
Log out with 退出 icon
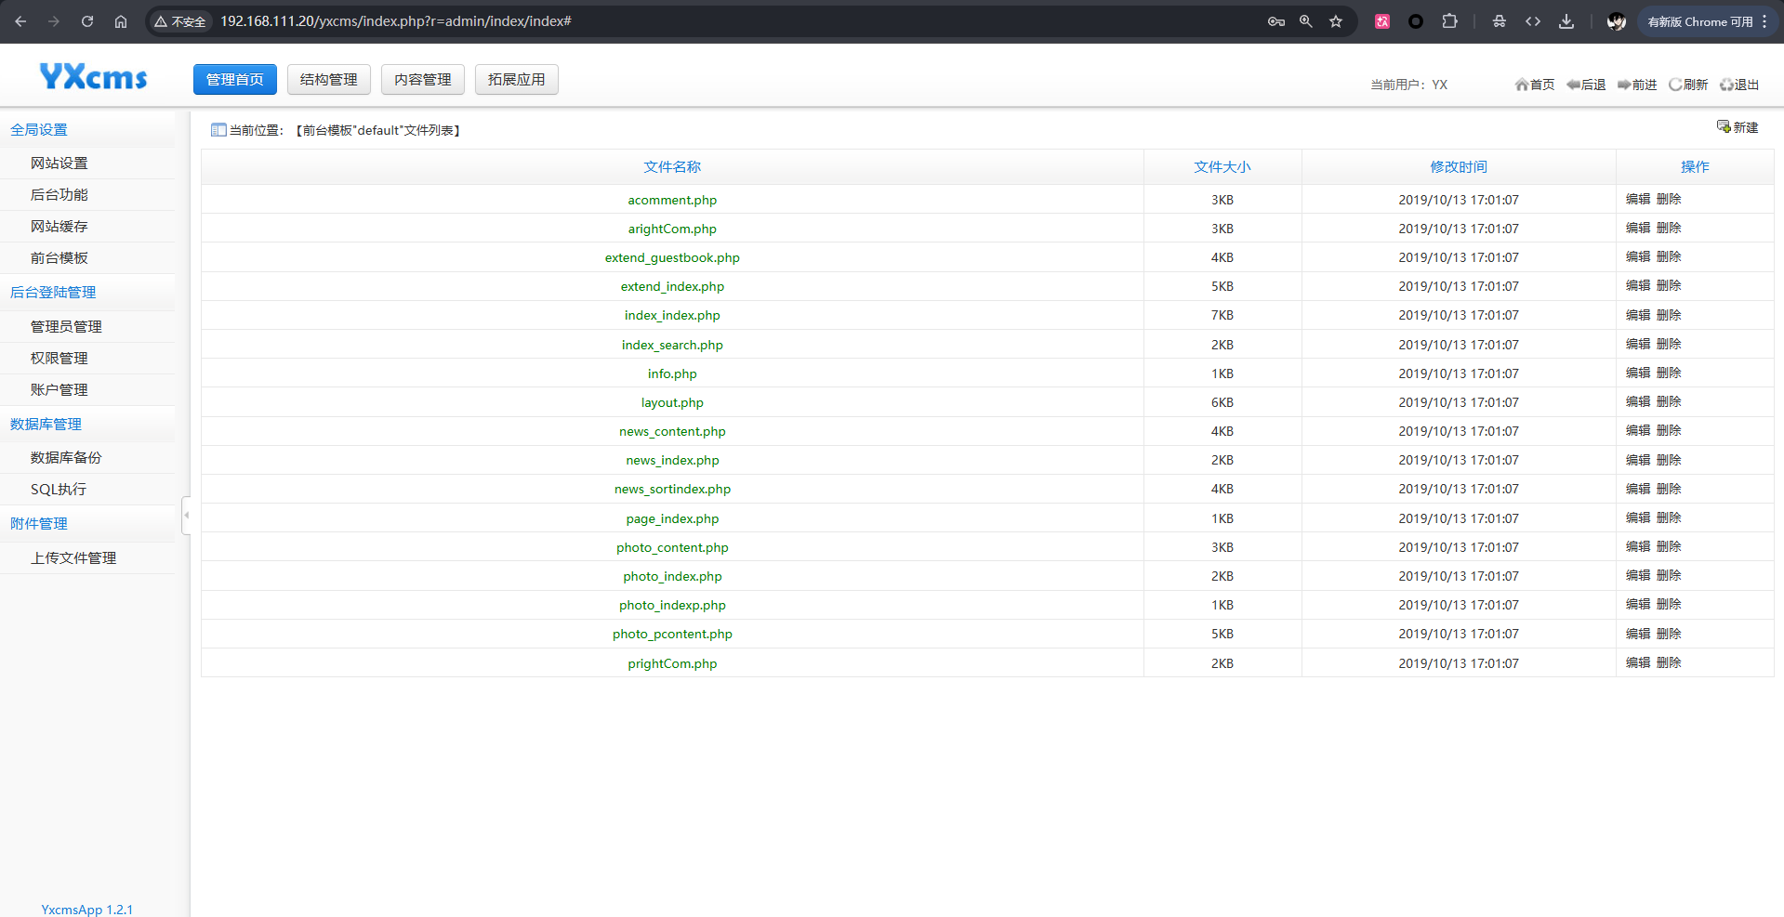[1739, 85]
